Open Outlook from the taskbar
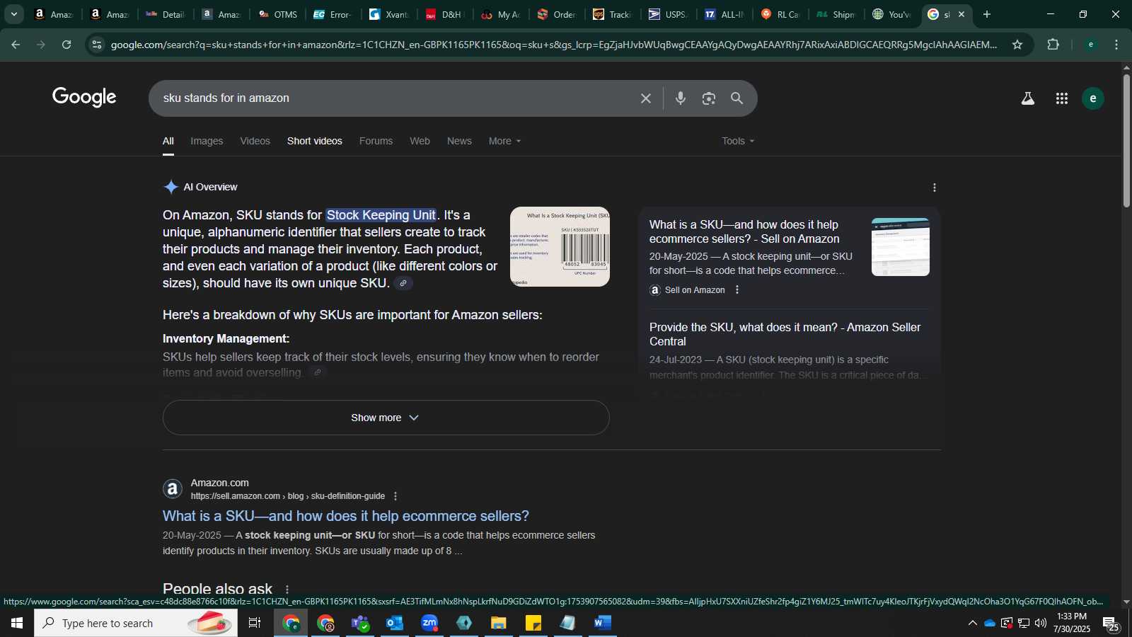This screenshot has height=637, width=1132. [395, 623]
